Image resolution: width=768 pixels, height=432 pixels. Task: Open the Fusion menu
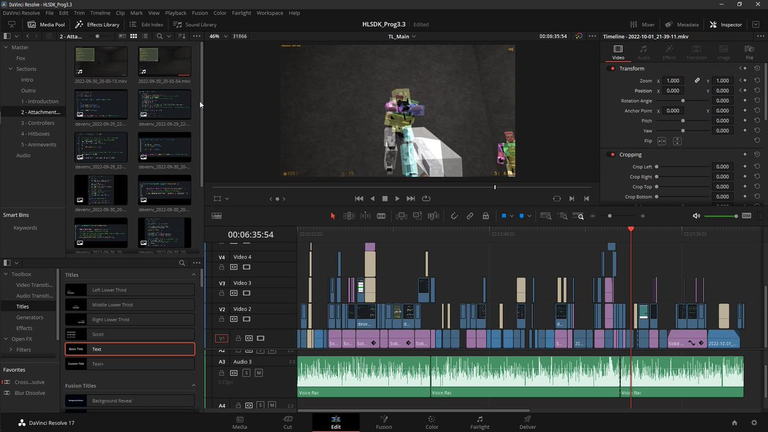coord(200,13)
